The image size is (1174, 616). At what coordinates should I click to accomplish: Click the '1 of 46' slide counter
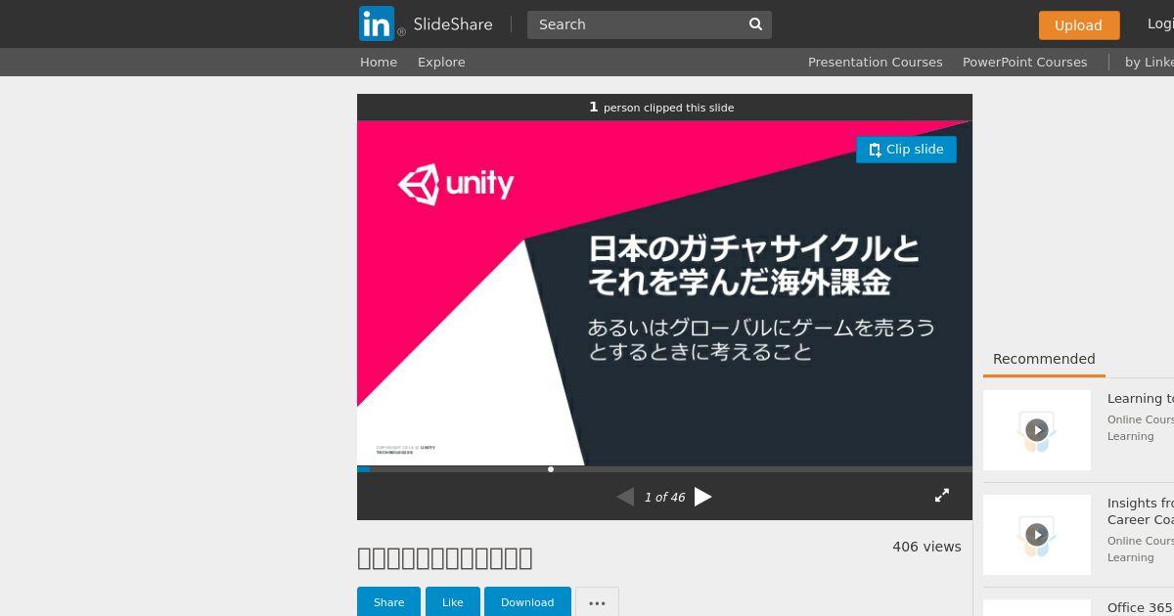point(664,498)
